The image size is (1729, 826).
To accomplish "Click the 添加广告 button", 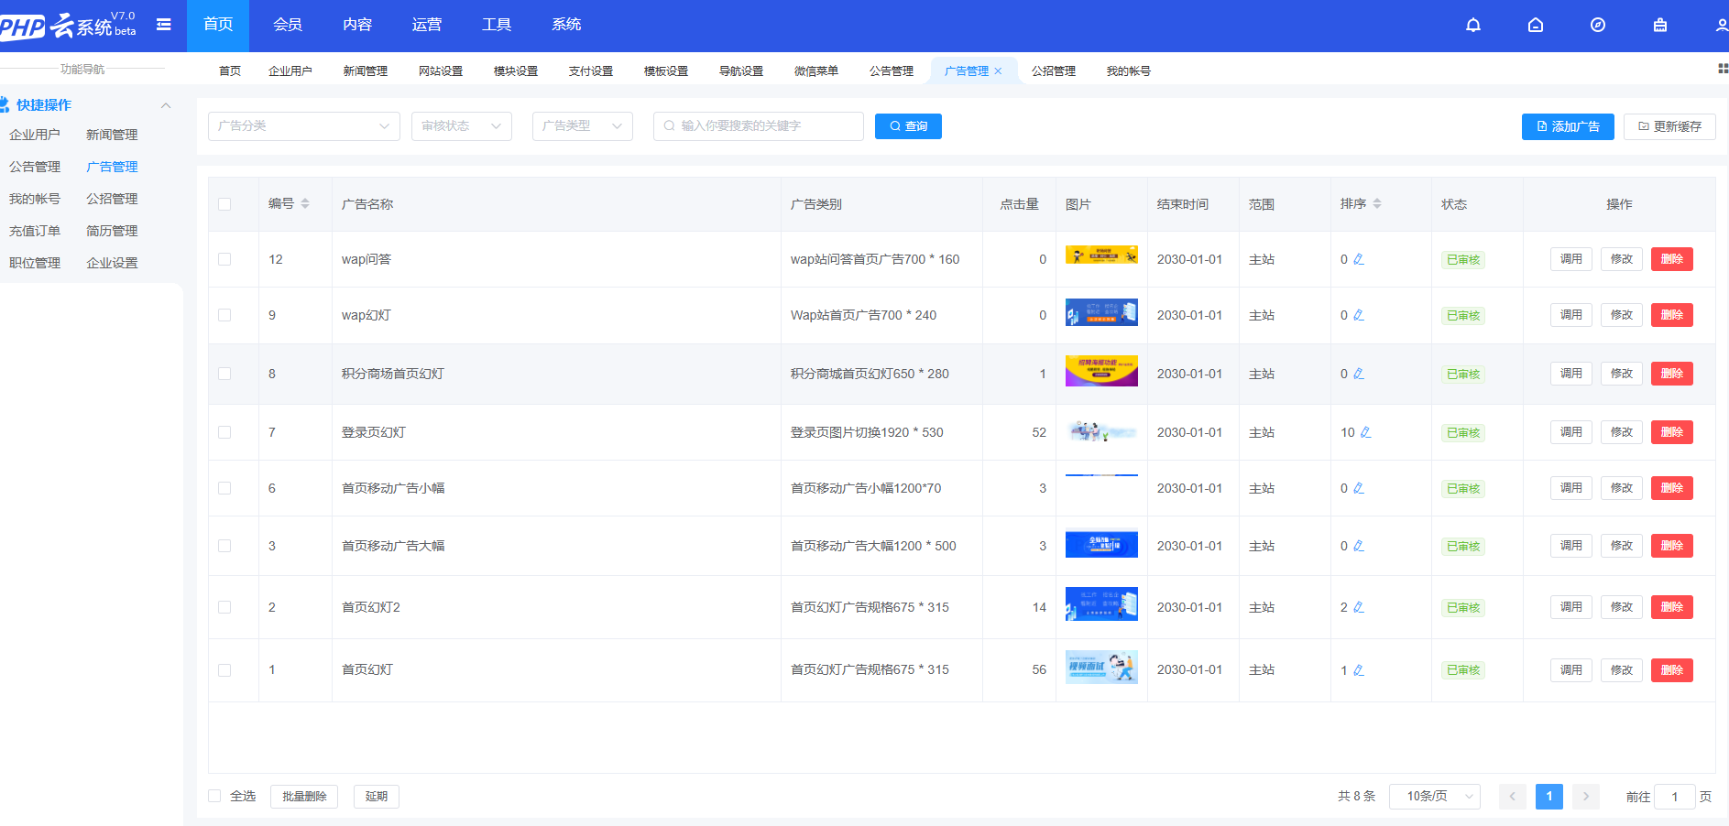I will click(x=1567, y=126).
